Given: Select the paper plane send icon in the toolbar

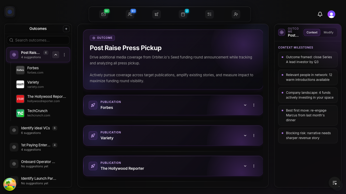Looking at the screenshot, I should click(x=157, y=14).
